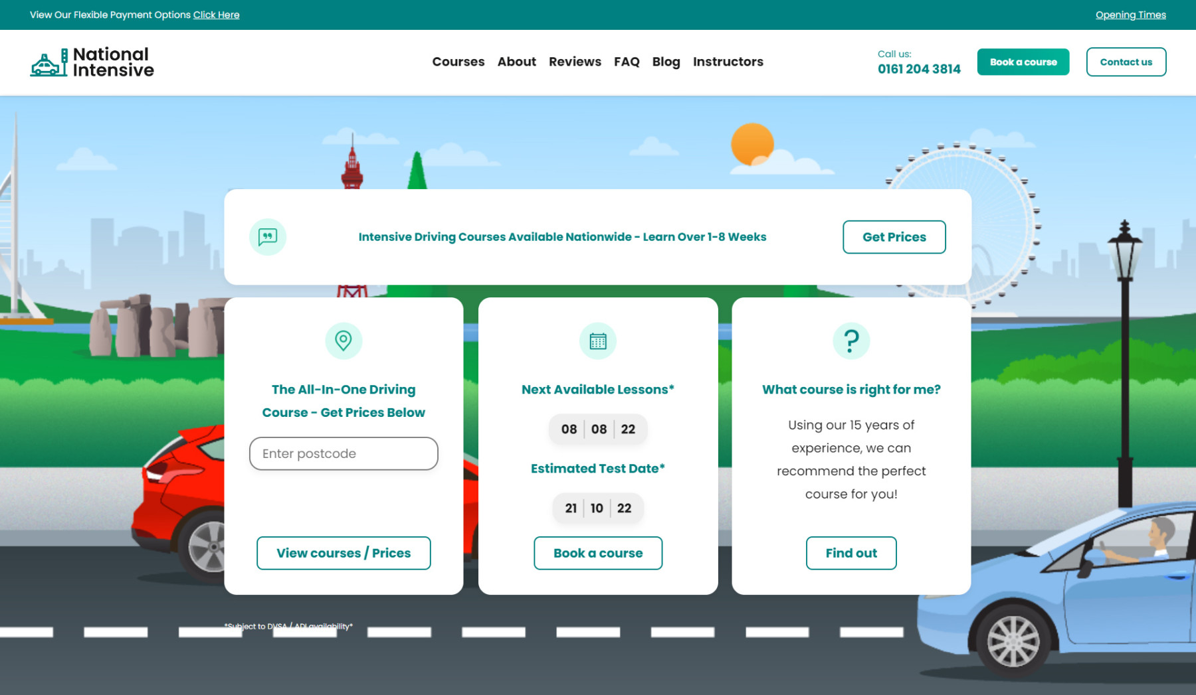Image resolution: width=1196 pixels, height=695 pixels.
Task: Click the 'Subject to DVSA / ADI availability' note
Action: point(288,626)
